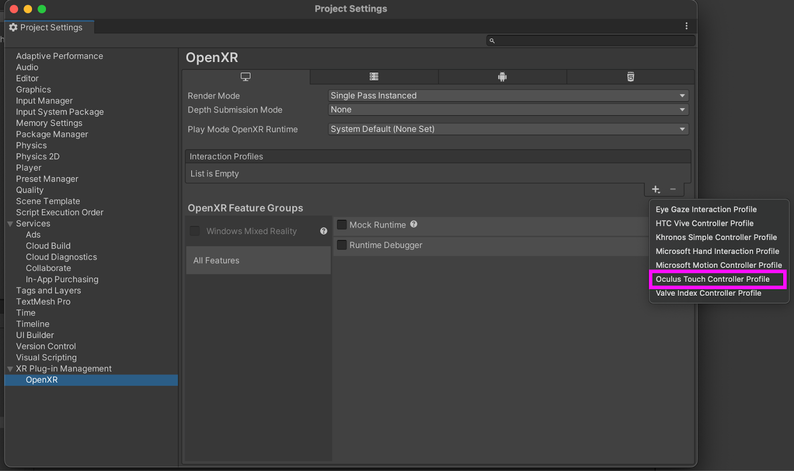Open Physics settings
The image size is (794, 471).
coord(31,145)
